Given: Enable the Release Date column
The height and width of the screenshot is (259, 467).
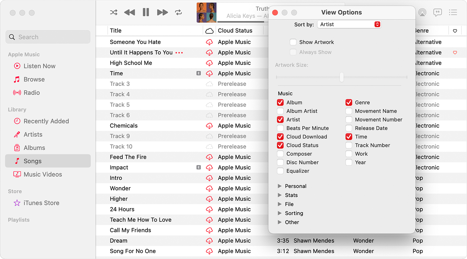Looking at the screenshot, I should 349,128.
